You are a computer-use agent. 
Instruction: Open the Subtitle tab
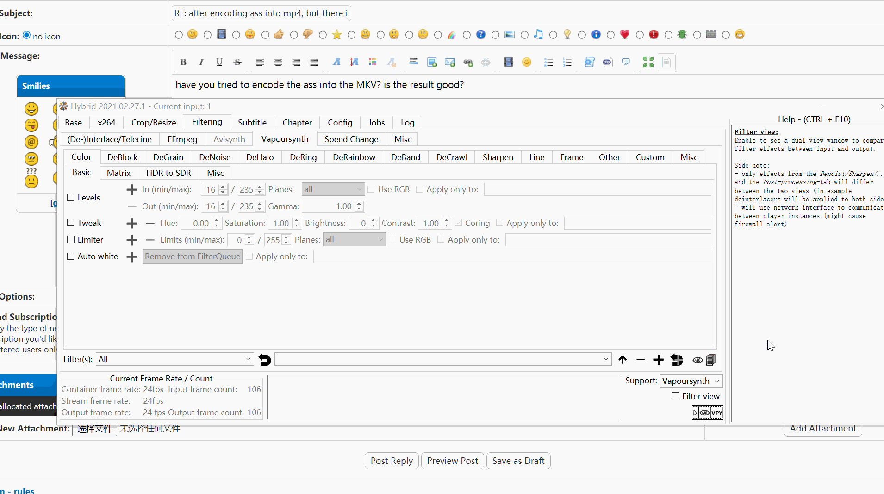[252, 123]
